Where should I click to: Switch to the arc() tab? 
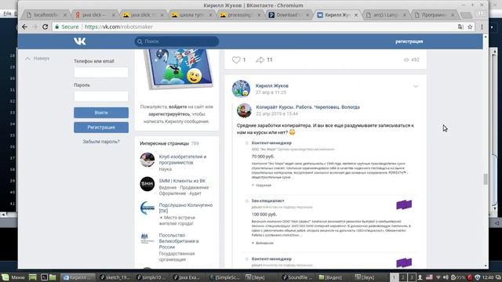tap(386, 15)
